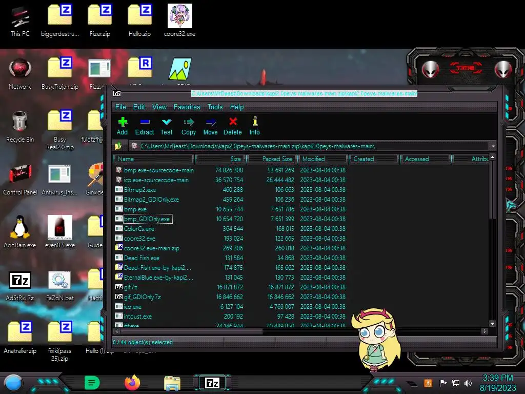
Task: Select Bitmap2.exe file
Action: 140,190
